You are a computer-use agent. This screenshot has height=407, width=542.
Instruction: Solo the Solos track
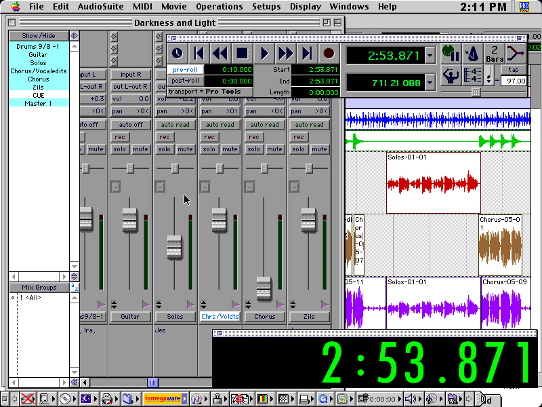point(165,149)
